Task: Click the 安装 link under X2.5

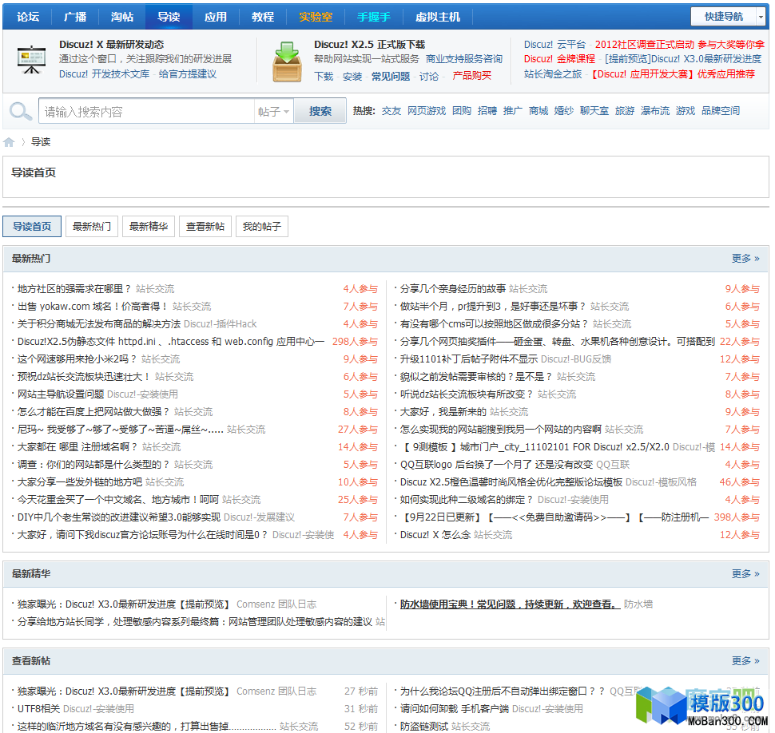Action: pyautogui.click(x=352, y=76)
